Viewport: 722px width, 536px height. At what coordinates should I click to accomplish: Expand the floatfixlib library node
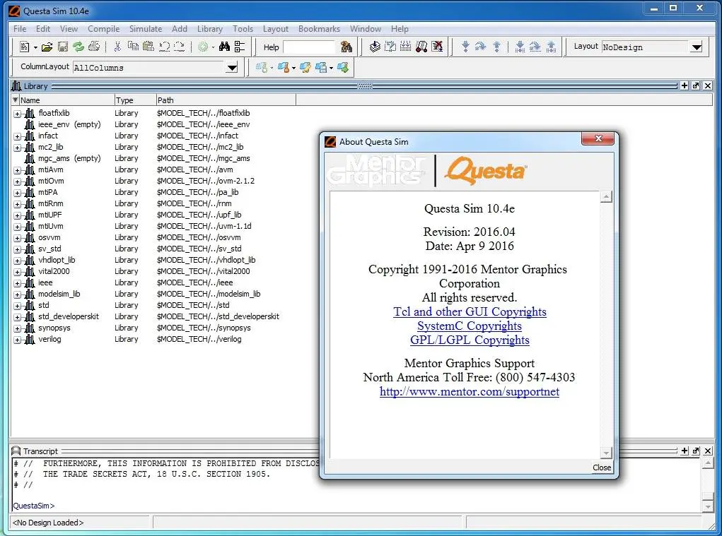17,114
